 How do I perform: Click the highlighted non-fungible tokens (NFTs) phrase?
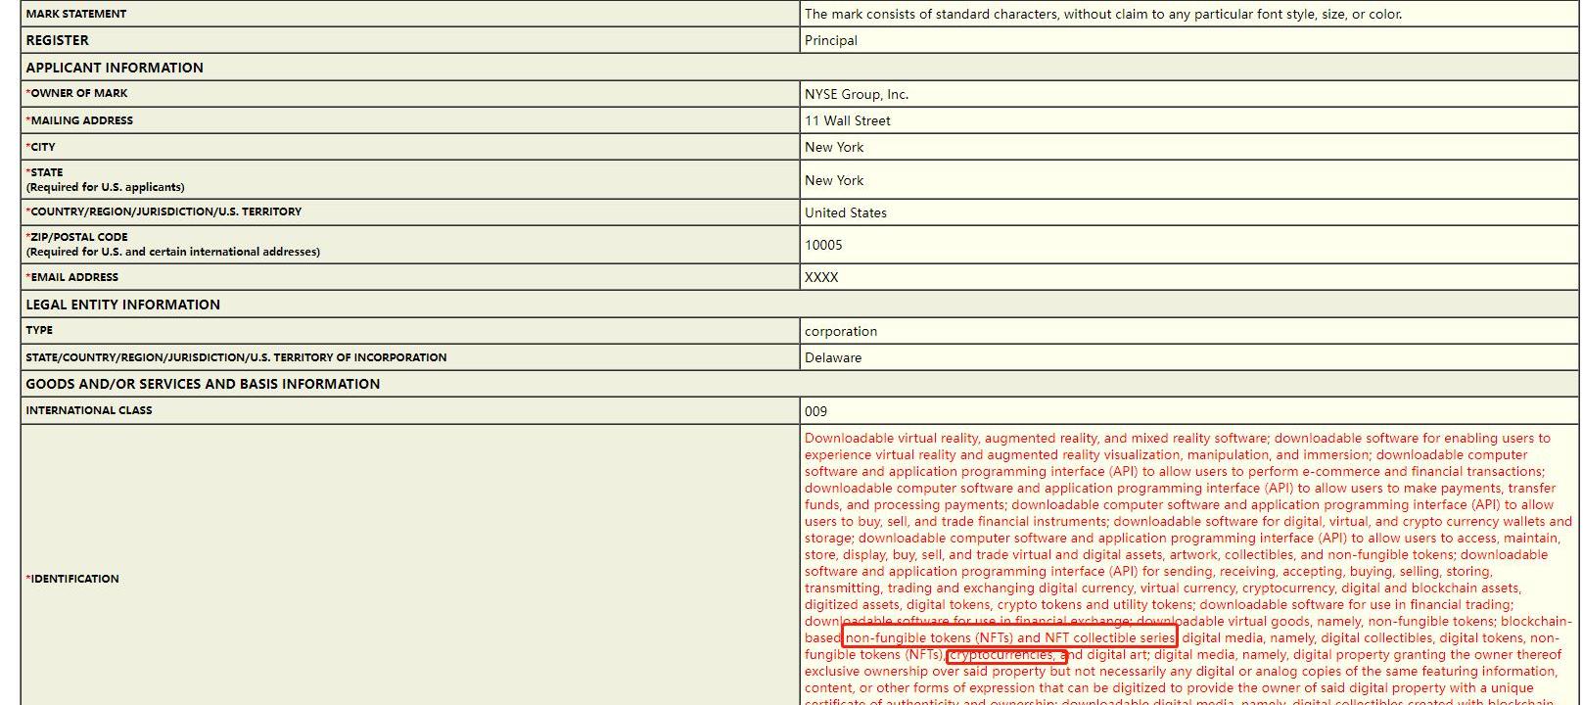click(1009, 638)
